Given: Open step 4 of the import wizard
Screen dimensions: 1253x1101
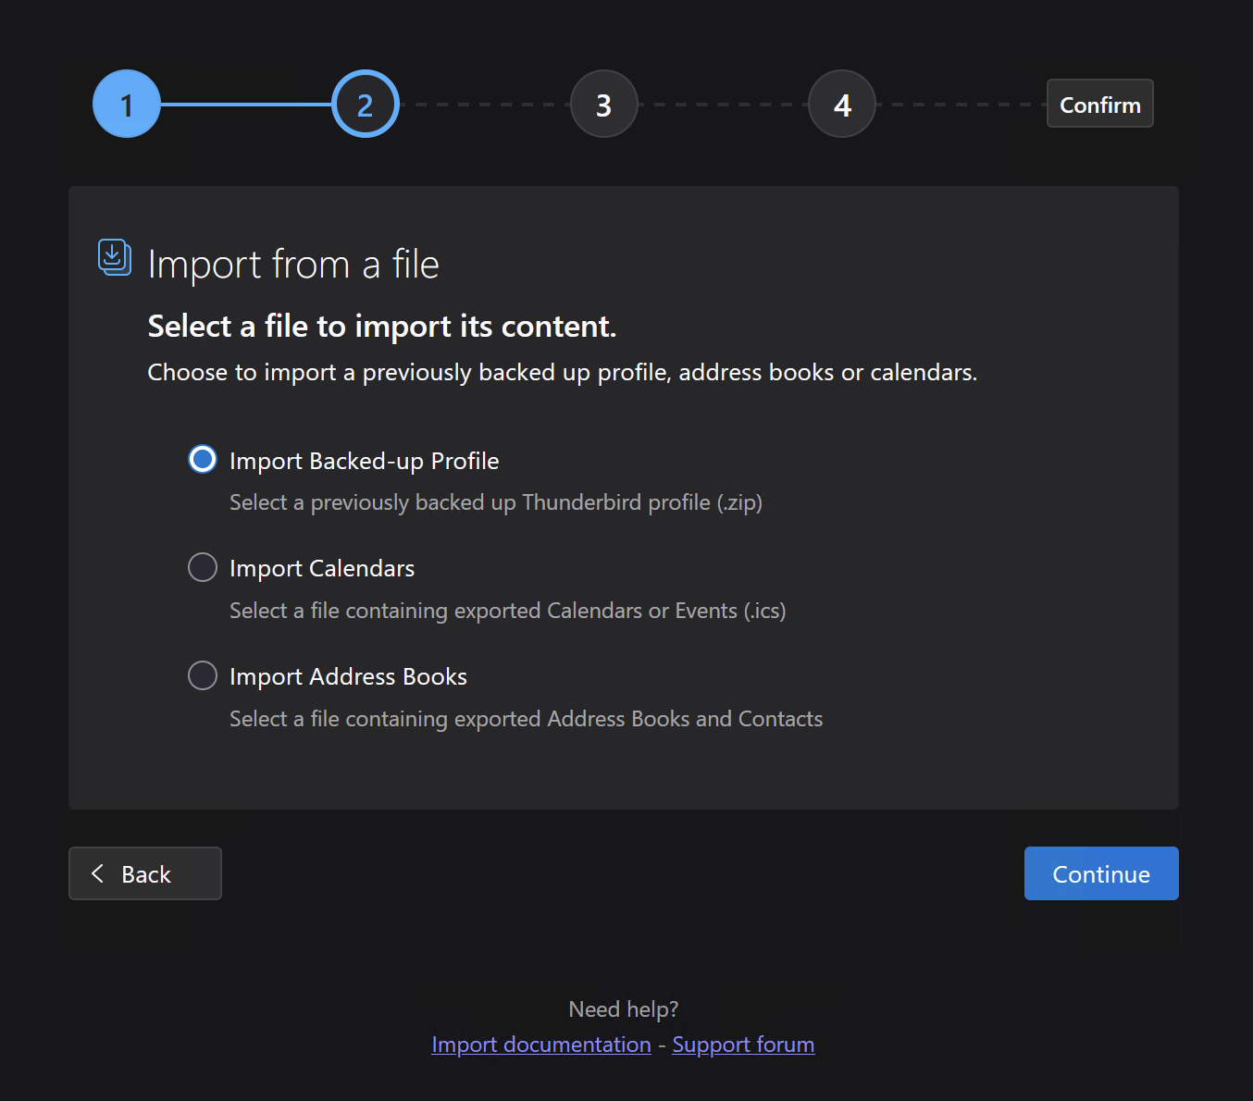Looking at the screenshot, I should tap(841, 104).
